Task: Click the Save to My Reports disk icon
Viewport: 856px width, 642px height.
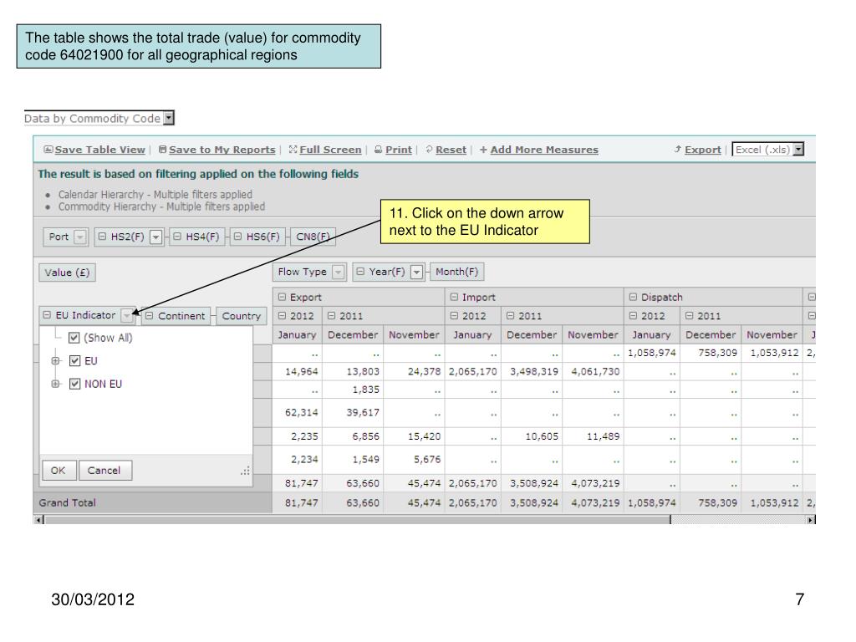Action: point(163,150)
